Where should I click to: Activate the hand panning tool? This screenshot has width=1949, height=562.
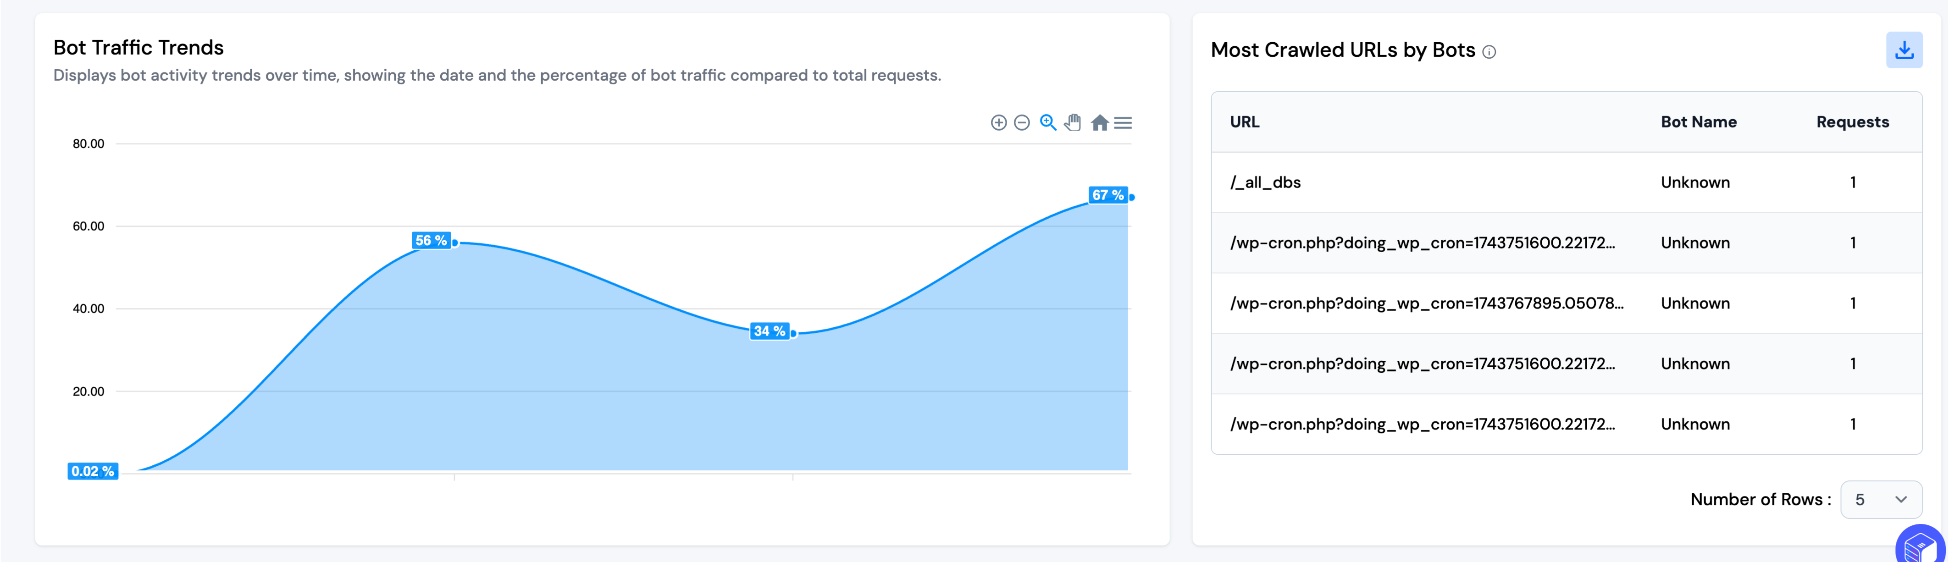(1073, 122)
